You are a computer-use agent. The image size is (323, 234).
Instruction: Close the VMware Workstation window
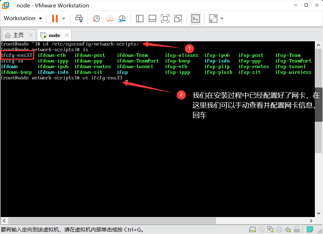[317, 5]
